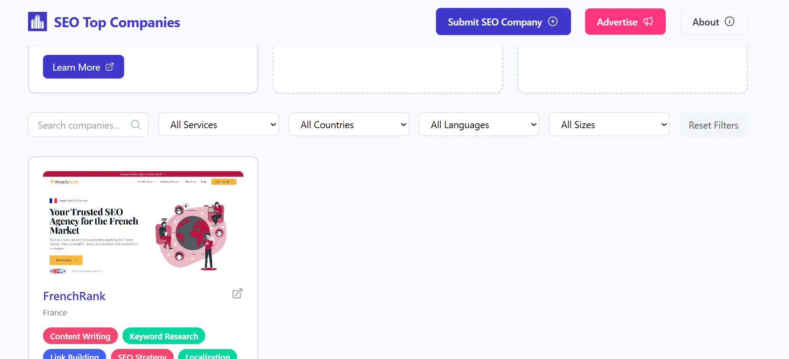This screenshot has height=359, width=789.
Task: Select the Keyword Research tag
Action: (x=164, y=336)
